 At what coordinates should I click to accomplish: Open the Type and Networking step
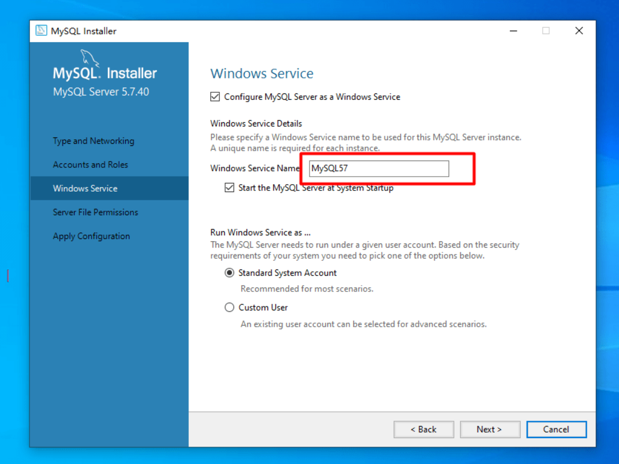pos(94,141)
